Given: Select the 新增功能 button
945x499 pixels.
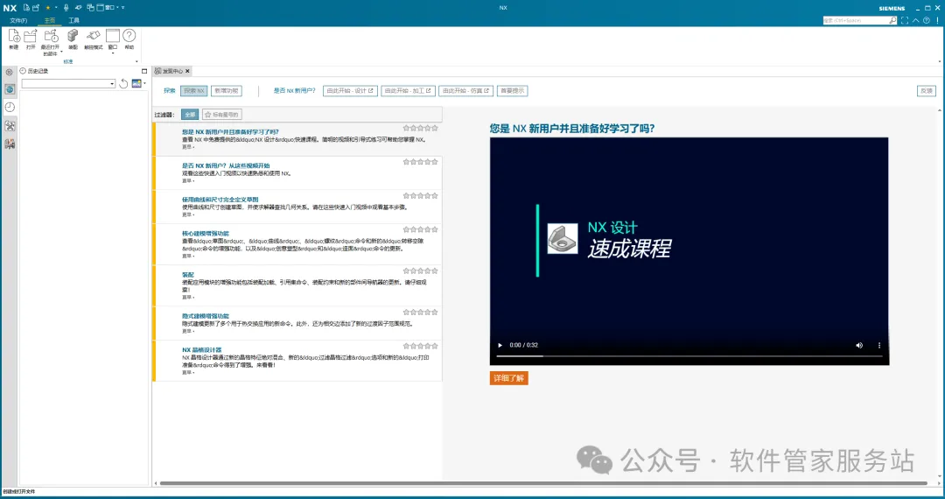Looking at the screenshot, I should 226,91.
